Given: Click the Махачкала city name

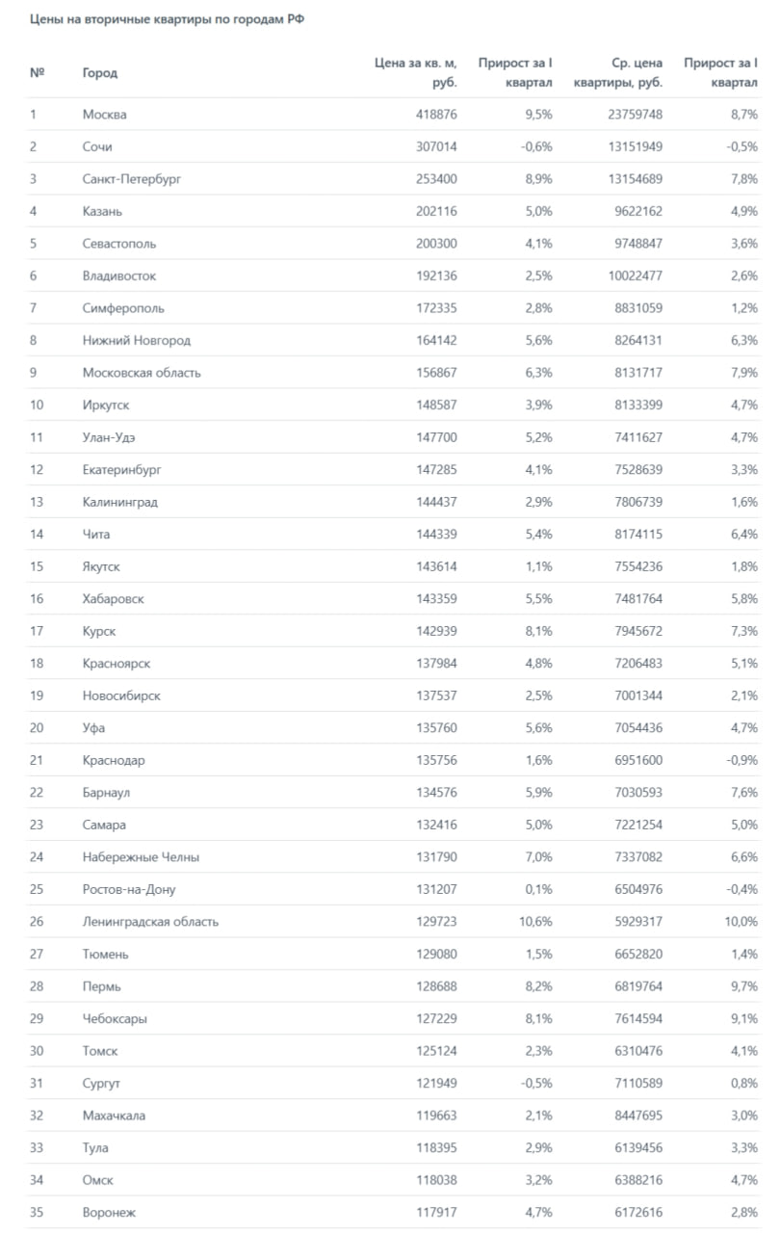Looking at the screenshot, I should point(115,1115).
